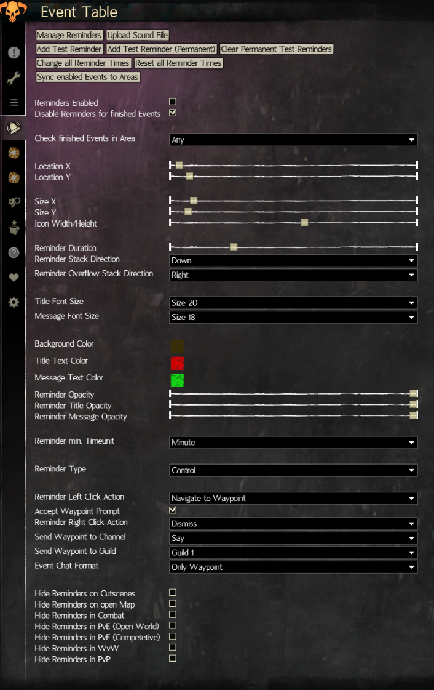Click the Reminder Duration slider handle
This screenshot has height=690, width=434.
(233, 247)
